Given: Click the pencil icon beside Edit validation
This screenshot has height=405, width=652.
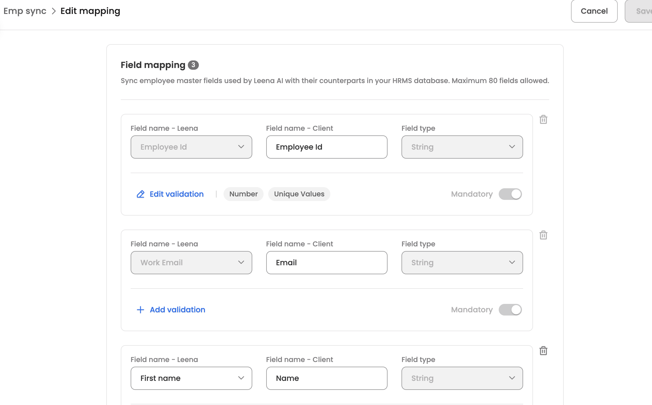Looking at the screenshot, I should (x=141, y=194).
